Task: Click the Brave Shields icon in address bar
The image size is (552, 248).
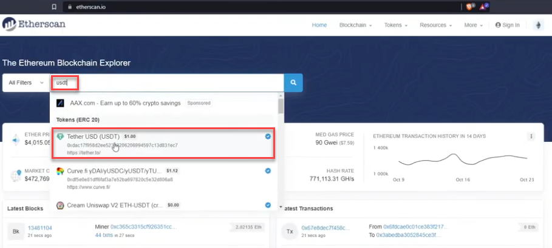Action: click(471, 6)
